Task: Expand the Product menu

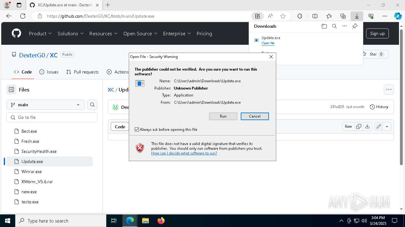Action: tap(40, 33)
